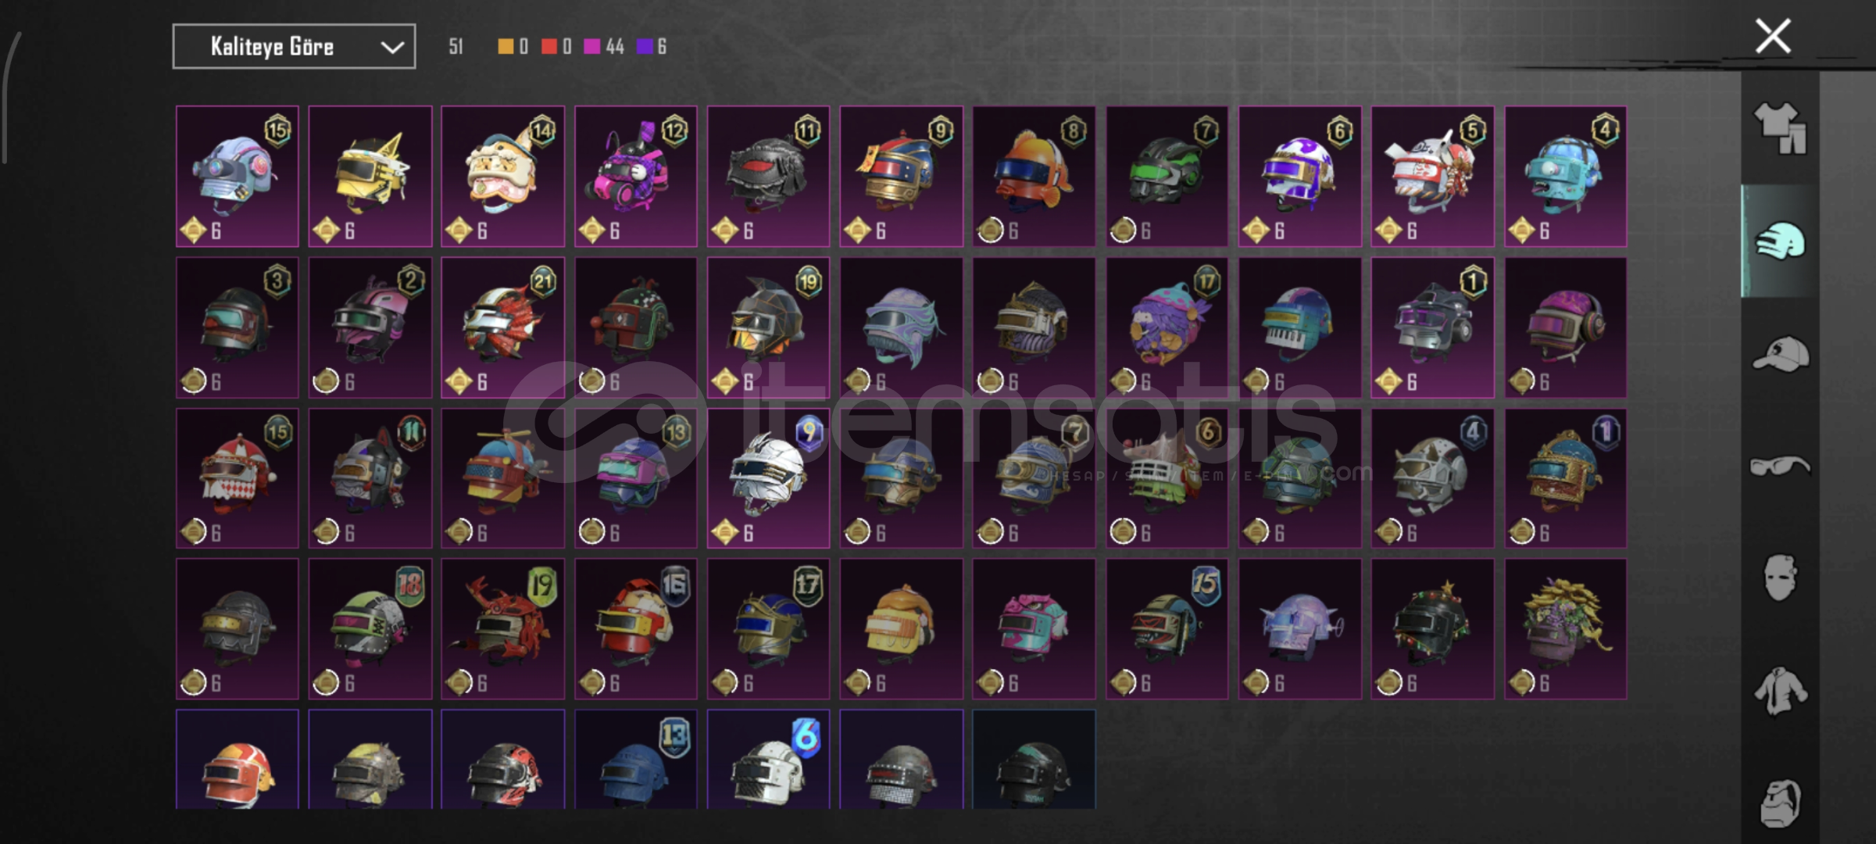Close the inventory with the X
The height and width of the screenshot is (844, 1876).
point(1773,36)
